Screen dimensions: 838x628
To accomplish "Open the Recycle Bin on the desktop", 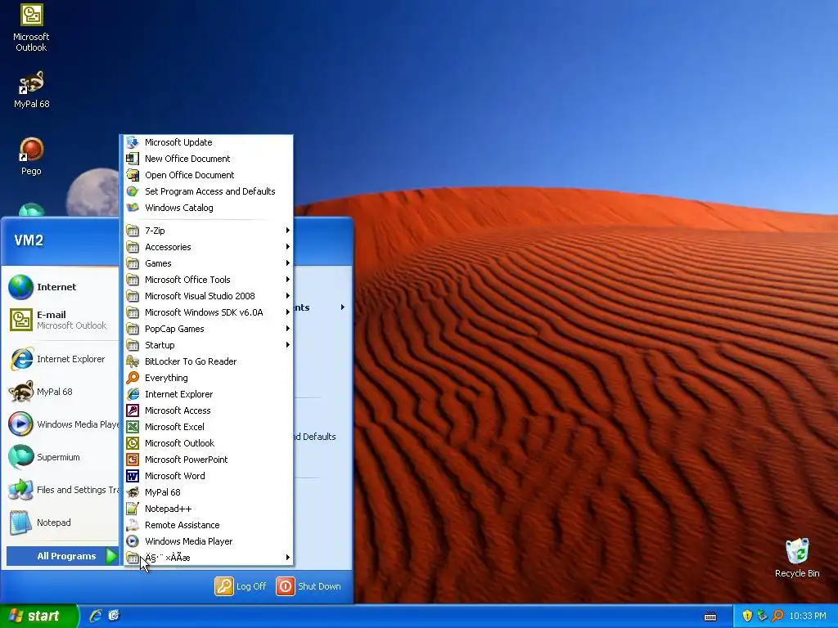I will coord(797,558).
